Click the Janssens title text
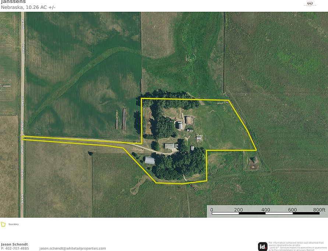Image resolution: width=328 pixels, height=251 pixels. point(13,2)
